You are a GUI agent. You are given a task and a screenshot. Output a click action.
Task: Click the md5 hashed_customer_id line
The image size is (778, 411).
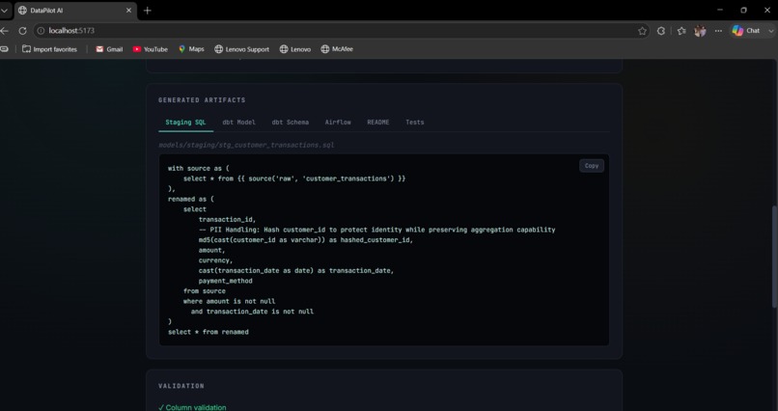(x=306, y=240)
